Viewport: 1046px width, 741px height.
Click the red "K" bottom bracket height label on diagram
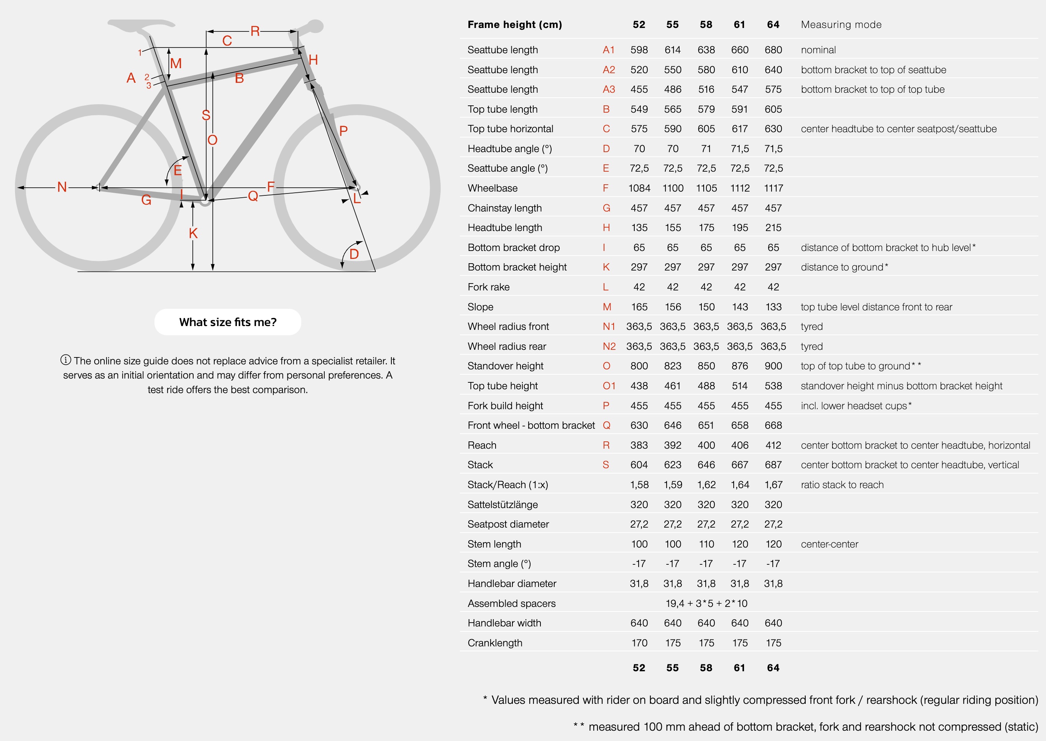point(193,233)
